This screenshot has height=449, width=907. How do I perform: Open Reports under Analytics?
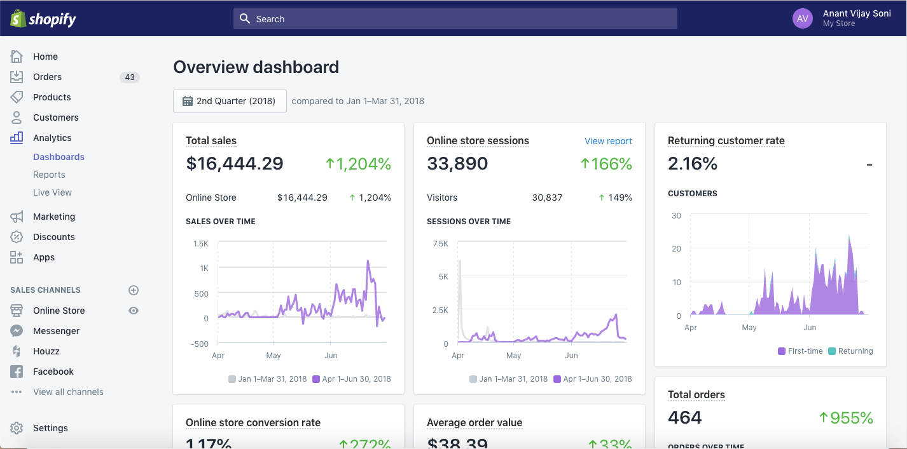point(49,175)
